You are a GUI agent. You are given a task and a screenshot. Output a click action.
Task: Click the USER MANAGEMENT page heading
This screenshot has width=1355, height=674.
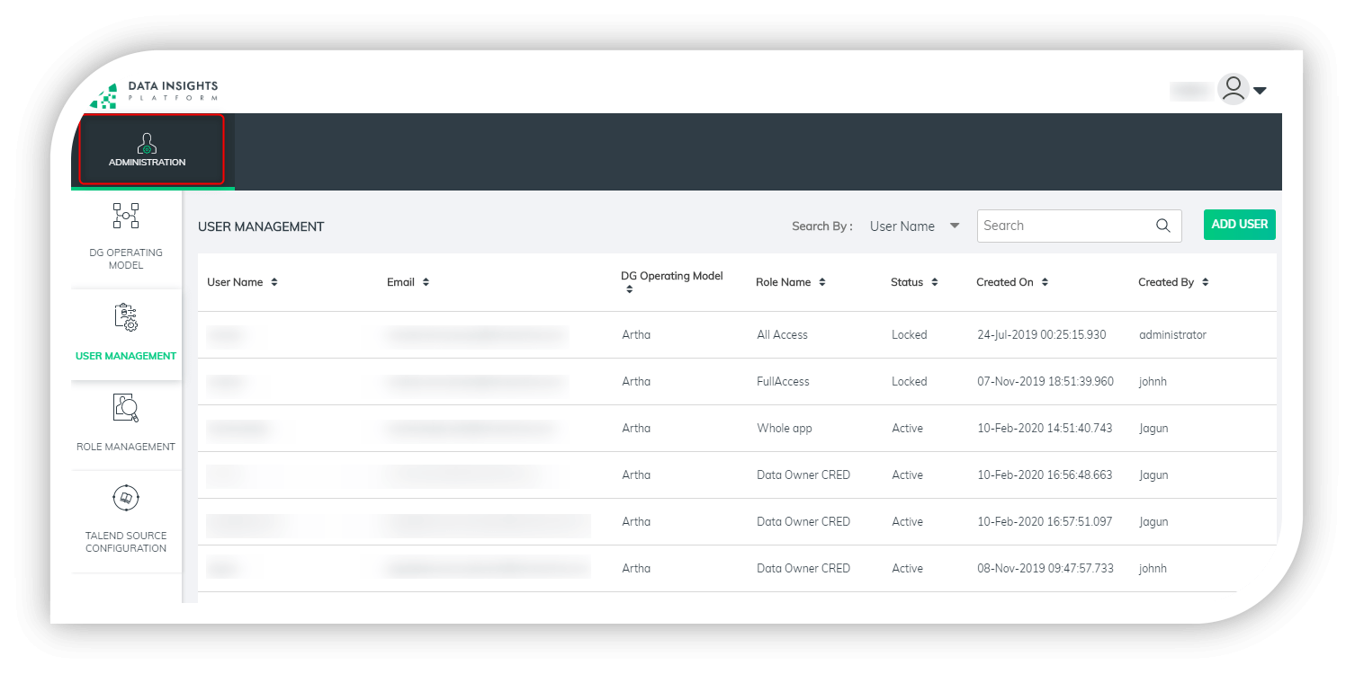coord(261,226)
